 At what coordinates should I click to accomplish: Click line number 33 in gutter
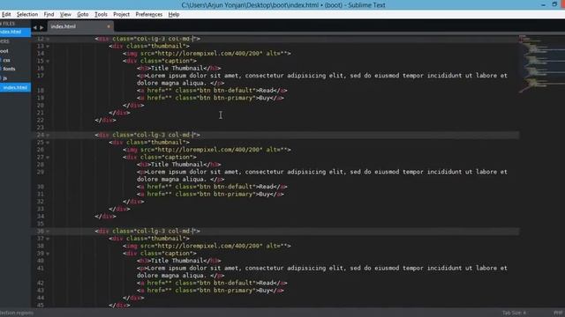pyautogui.click(x=41, y=209)
